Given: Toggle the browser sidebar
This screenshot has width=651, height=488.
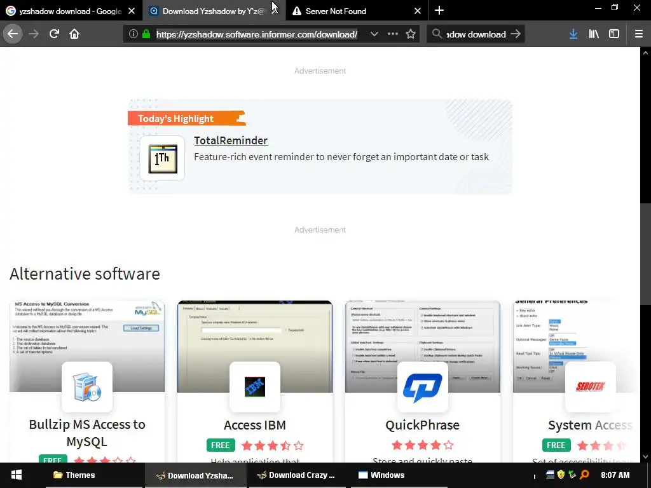Looking at the screenshot, I should click(x=614, y=34).
